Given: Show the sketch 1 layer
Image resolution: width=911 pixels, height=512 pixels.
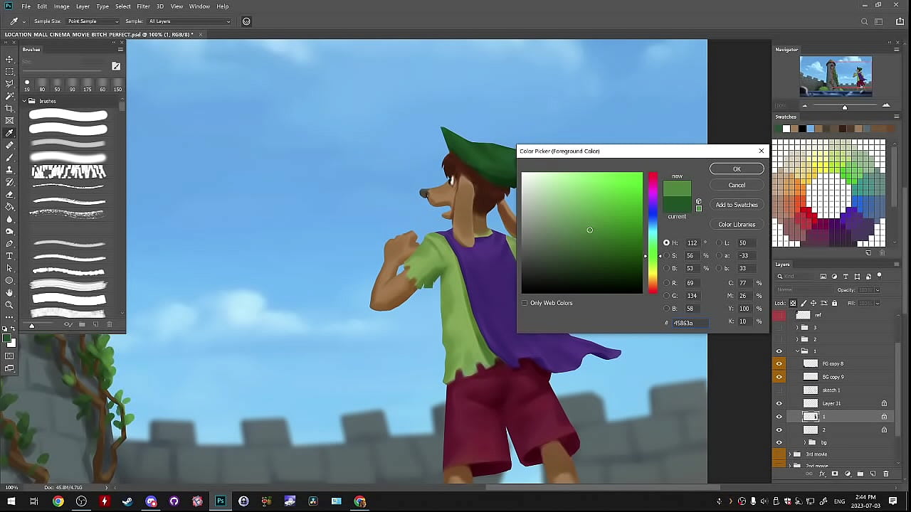Looking at the screenshot, I should coord(779,390).
